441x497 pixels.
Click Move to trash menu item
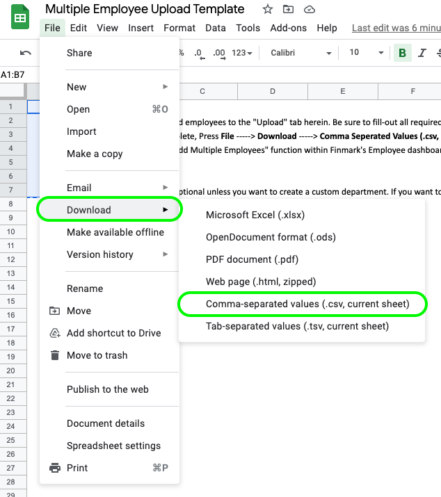[97, 356]
